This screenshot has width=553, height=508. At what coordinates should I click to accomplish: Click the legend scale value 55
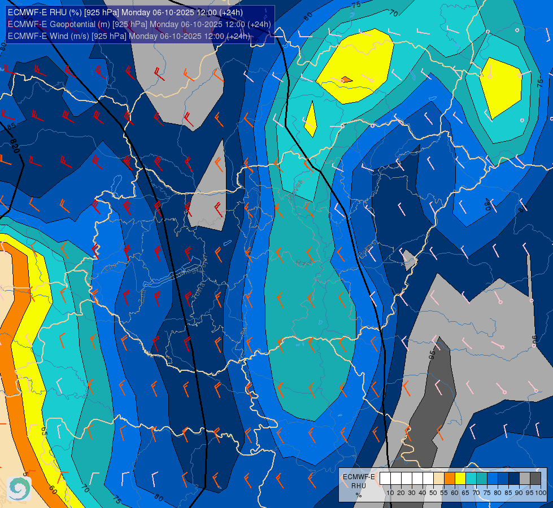(444, 493)
